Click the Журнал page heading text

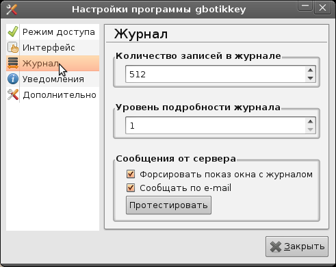pyautogui.click(x=141, y=34)
